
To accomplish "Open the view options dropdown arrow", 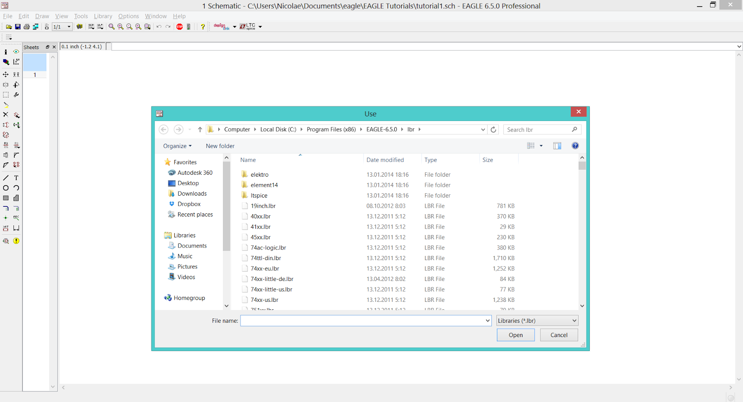I will coord(541,146).
